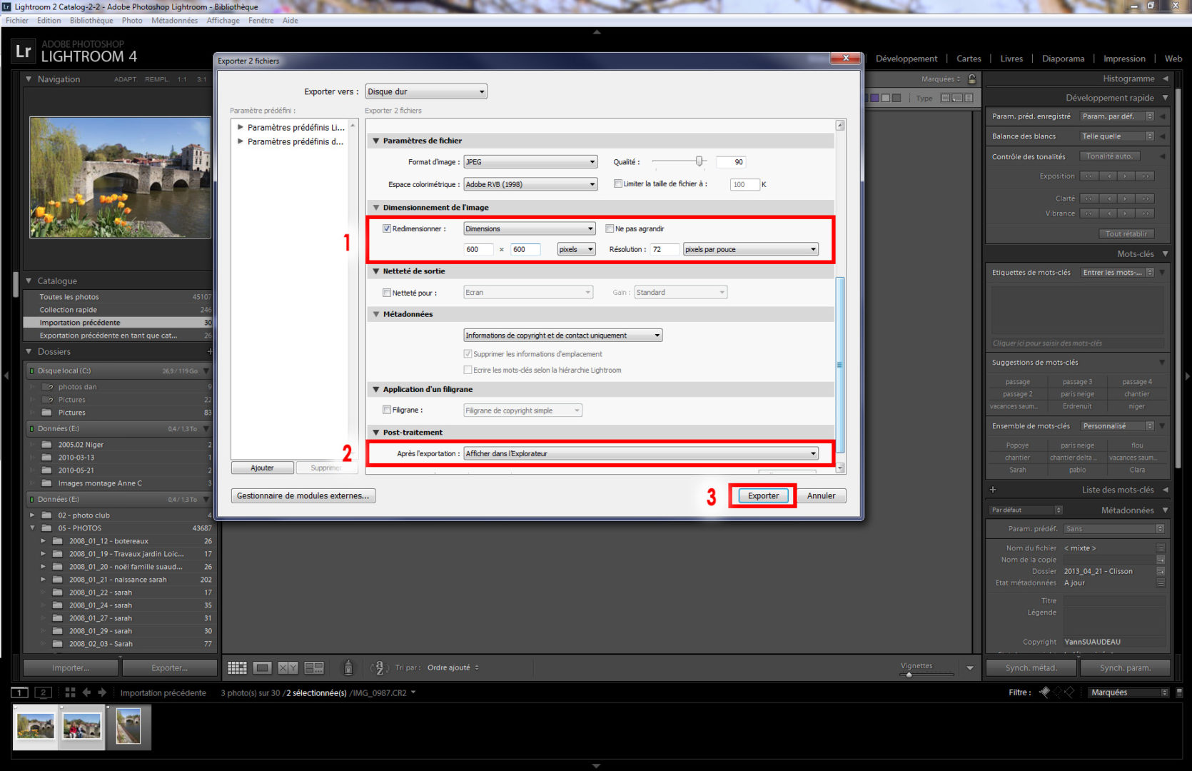This screenshot has height=771, width=1192.
Task: Collapse the top module bar arrow
Action: click(x=597, y=32)
